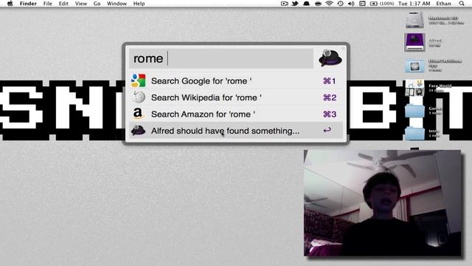Open the Go menu
The height and width of the screenshot is (266, 472).
click(x=97, y=4)
